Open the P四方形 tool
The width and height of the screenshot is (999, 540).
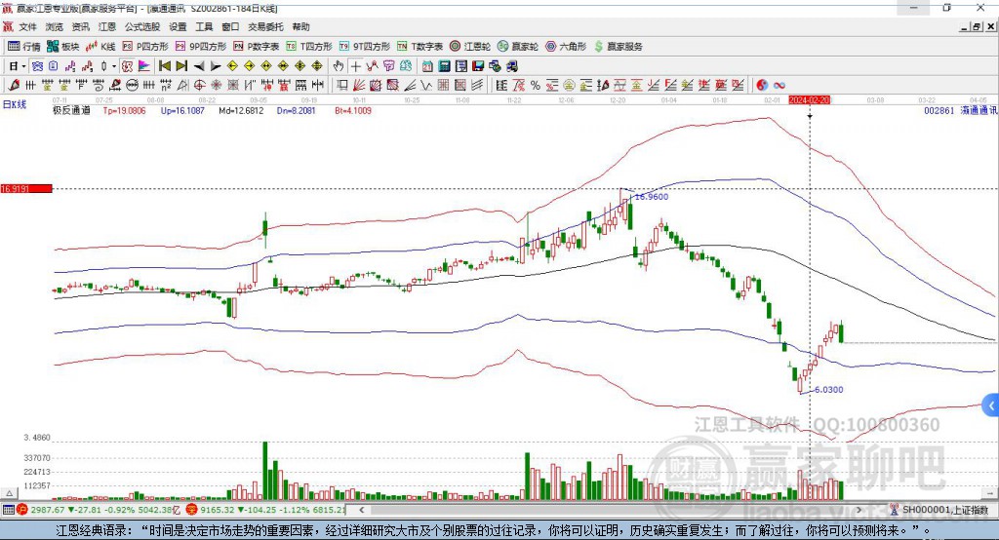pyautogui.click(x=145, y=47)
